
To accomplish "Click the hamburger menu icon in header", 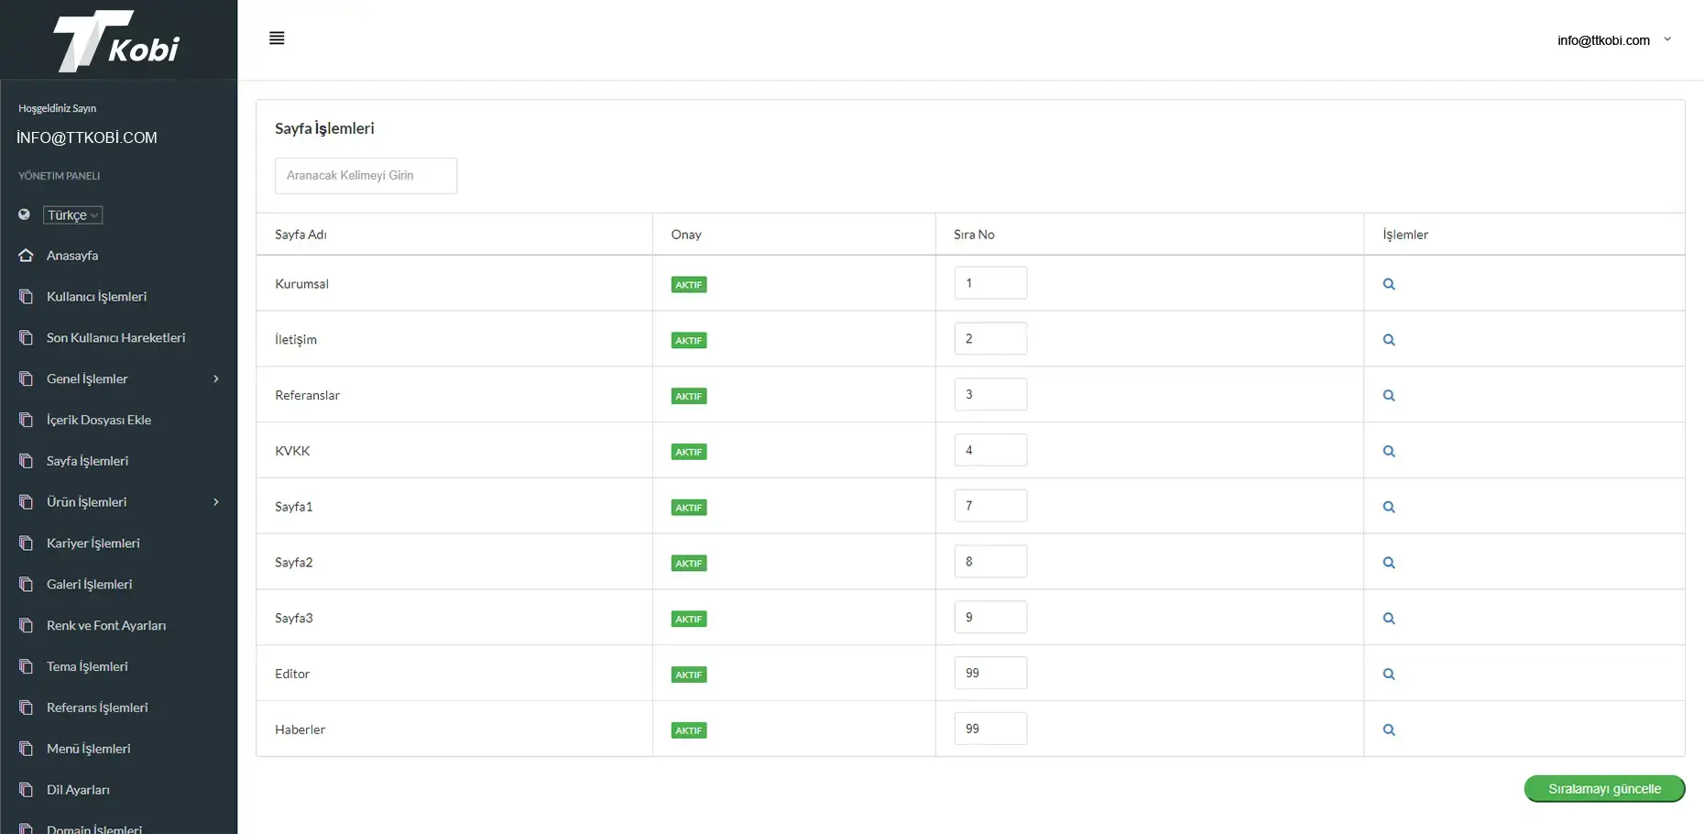I will pyautogui.click(x=277, y=38).
